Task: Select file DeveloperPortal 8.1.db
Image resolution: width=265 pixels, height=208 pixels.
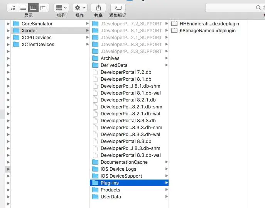Action: click(x=129, y=79)
